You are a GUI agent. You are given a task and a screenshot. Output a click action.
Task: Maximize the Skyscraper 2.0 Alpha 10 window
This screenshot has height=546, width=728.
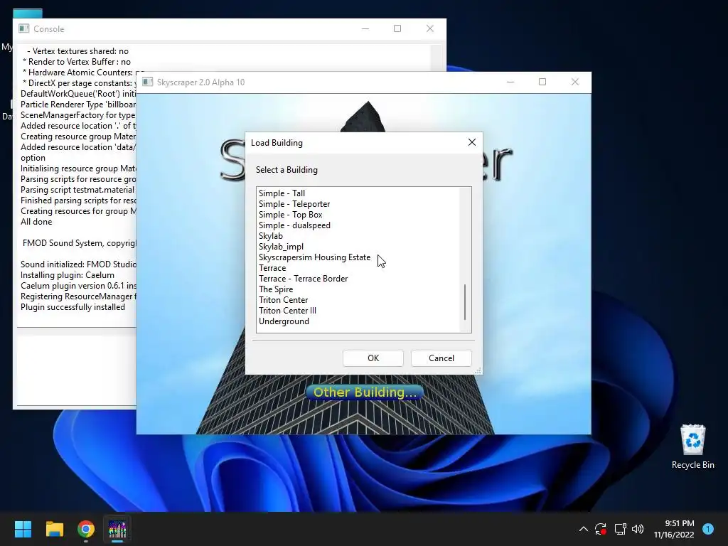(542, 82)
